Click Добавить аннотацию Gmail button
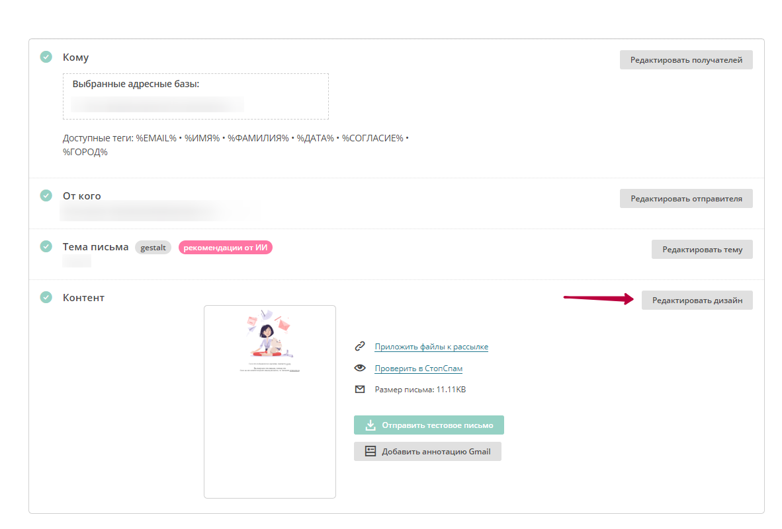 (x=427, y=452)
